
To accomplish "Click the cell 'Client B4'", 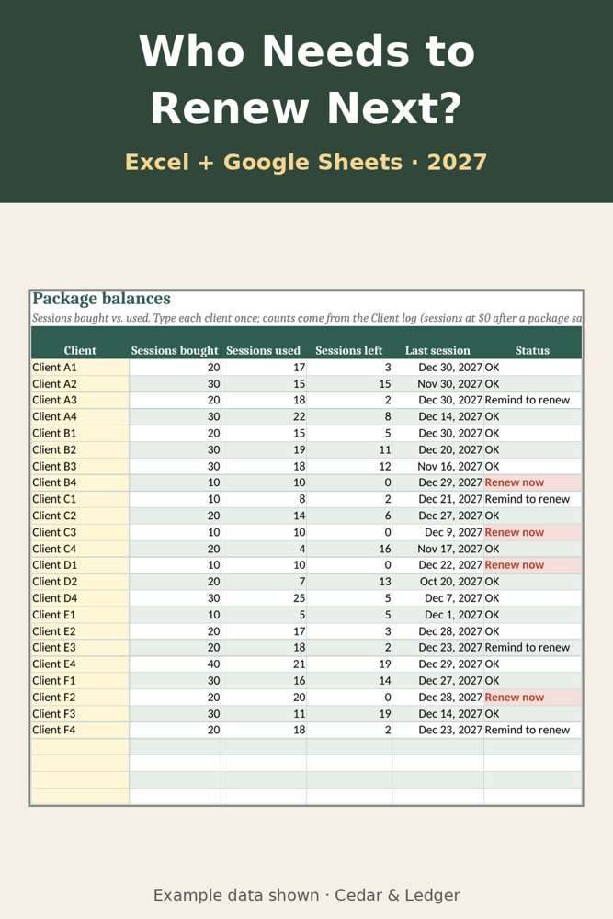I will 80,482.
